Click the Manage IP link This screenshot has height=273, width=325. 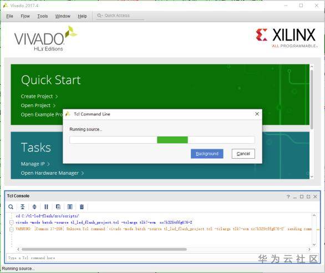click(x=35, y=164)
